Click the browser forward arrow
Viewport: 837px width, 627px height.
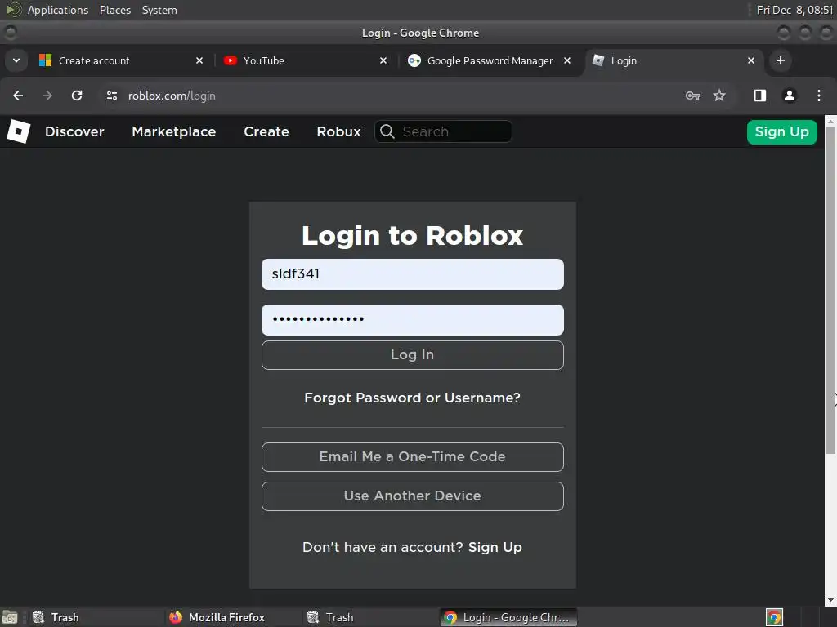pos(47,96)
